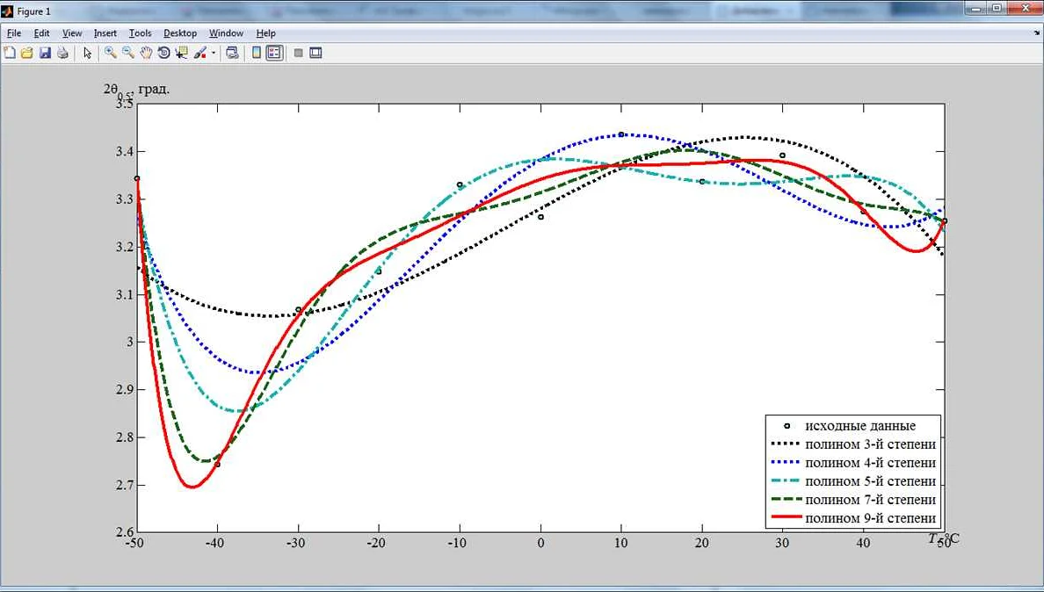Activate the Pan hand tool

[146, 53]
